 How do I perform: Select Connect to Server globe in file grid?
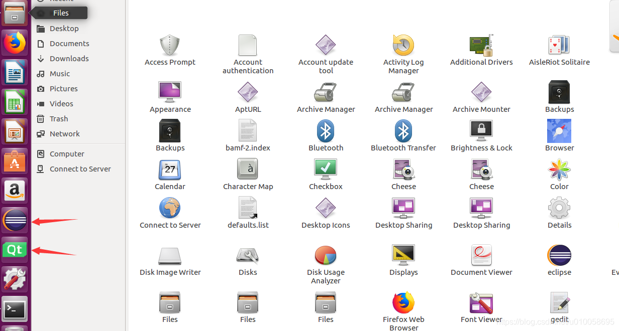point(170,208)
